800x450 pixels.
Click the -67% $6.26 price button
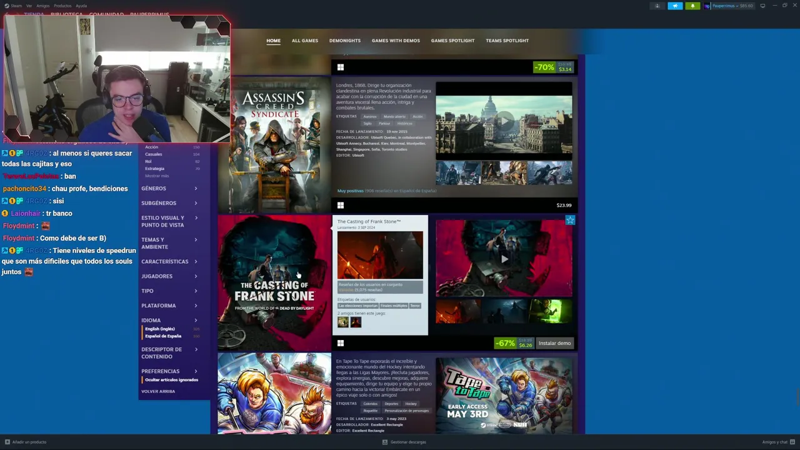514,343
